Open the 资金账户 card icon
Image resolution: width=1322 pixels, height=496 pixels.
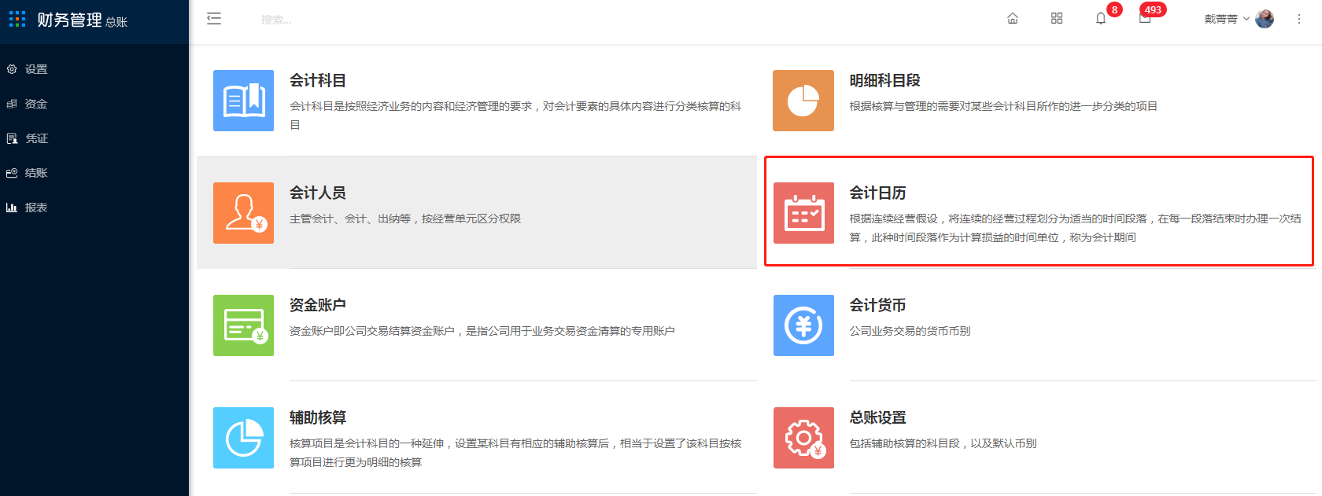(243, 325)
